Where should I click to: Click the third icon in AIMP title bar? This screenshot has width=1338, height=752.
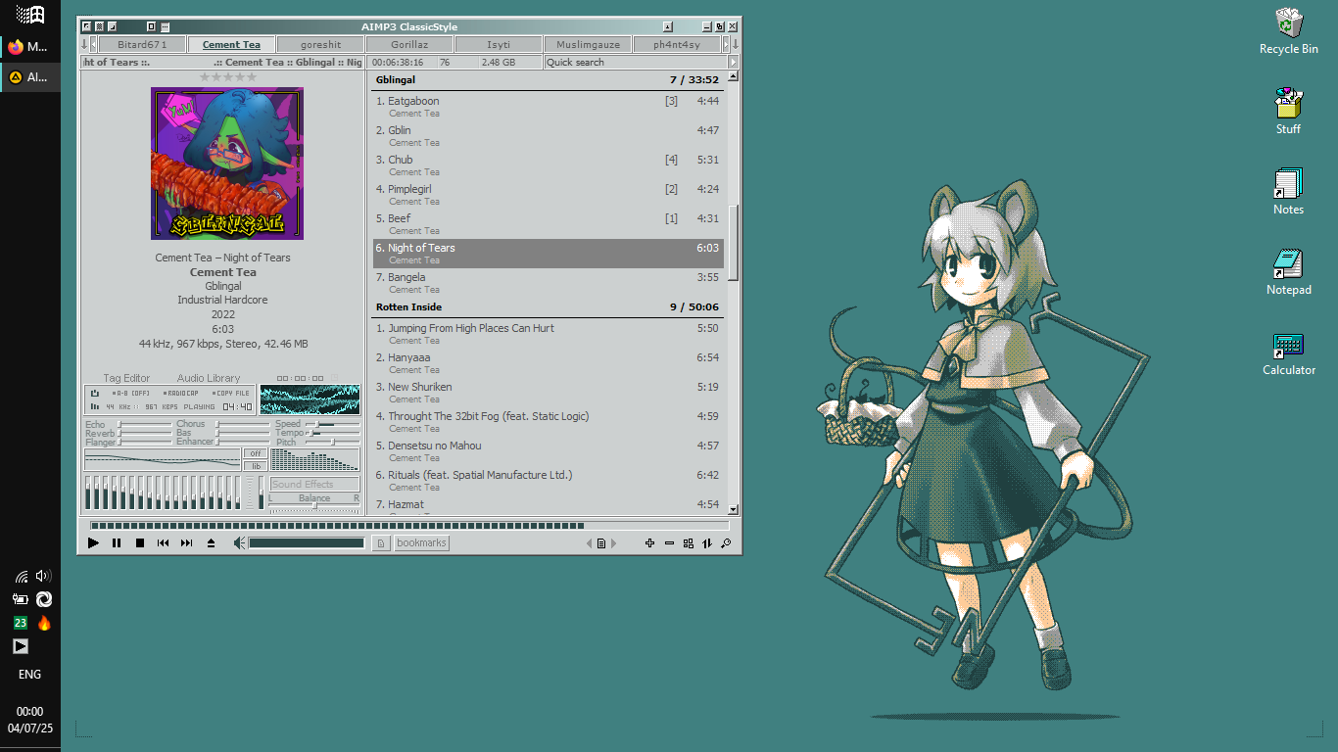(x=112, y=26)
